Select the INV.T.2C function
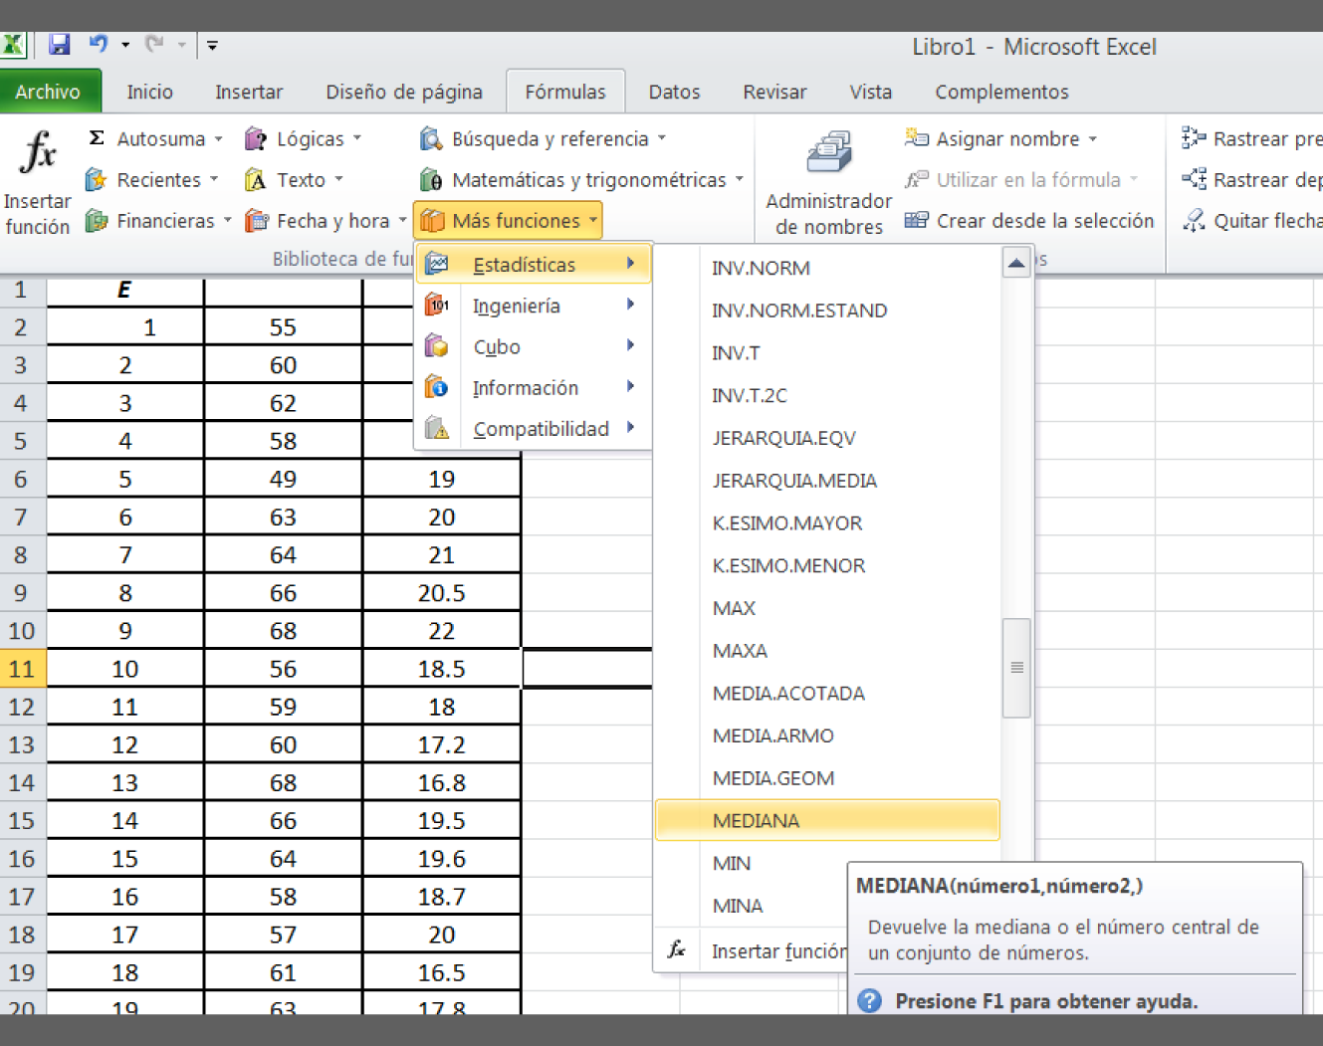1323x1046 pixels. tap(827, 395)
